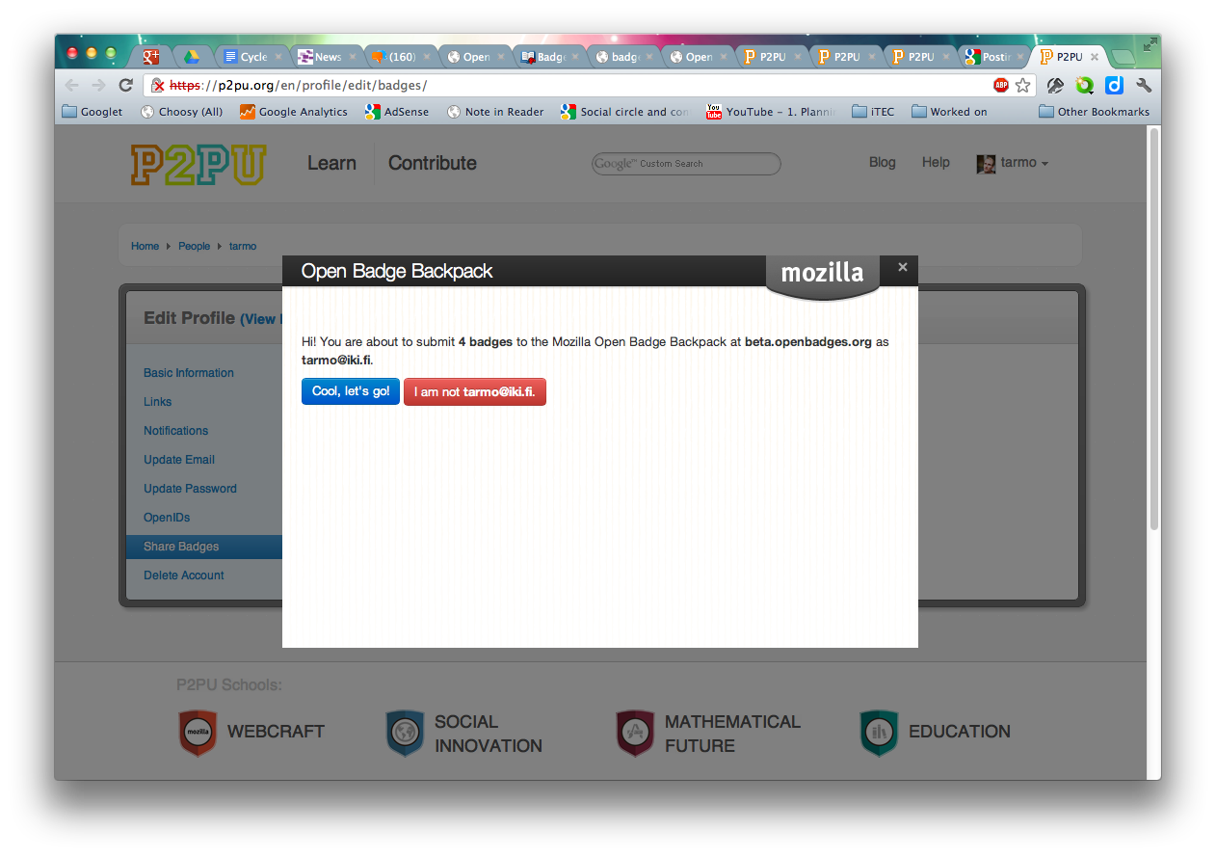
Task: Close the active P2PU browser tab
Action: click(x=1095, y=57)
